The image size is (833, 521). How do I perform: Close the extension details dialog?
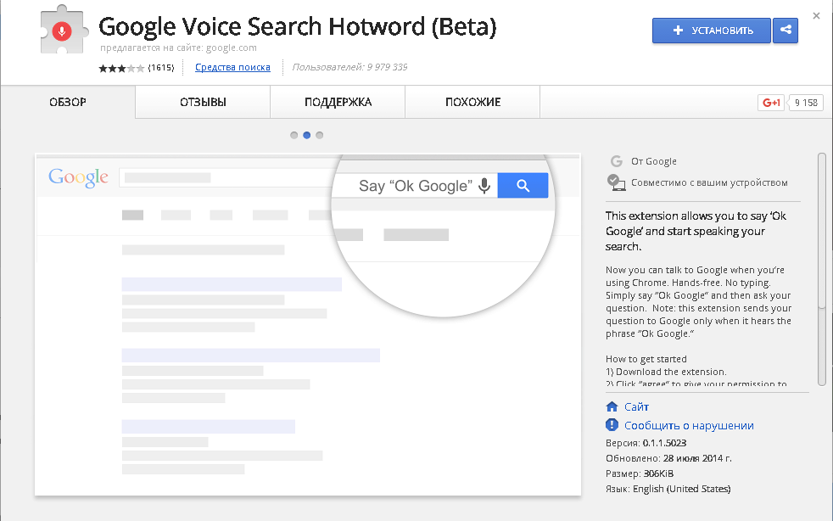(816, 16)
